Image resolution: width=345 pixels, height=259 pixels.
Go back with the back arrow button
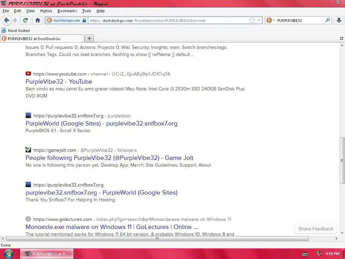[6, 21]
